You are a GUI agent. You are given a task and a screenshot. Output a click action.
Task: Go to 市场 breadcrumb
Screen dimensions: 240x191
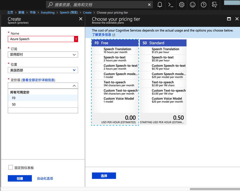tap(33, 12)
